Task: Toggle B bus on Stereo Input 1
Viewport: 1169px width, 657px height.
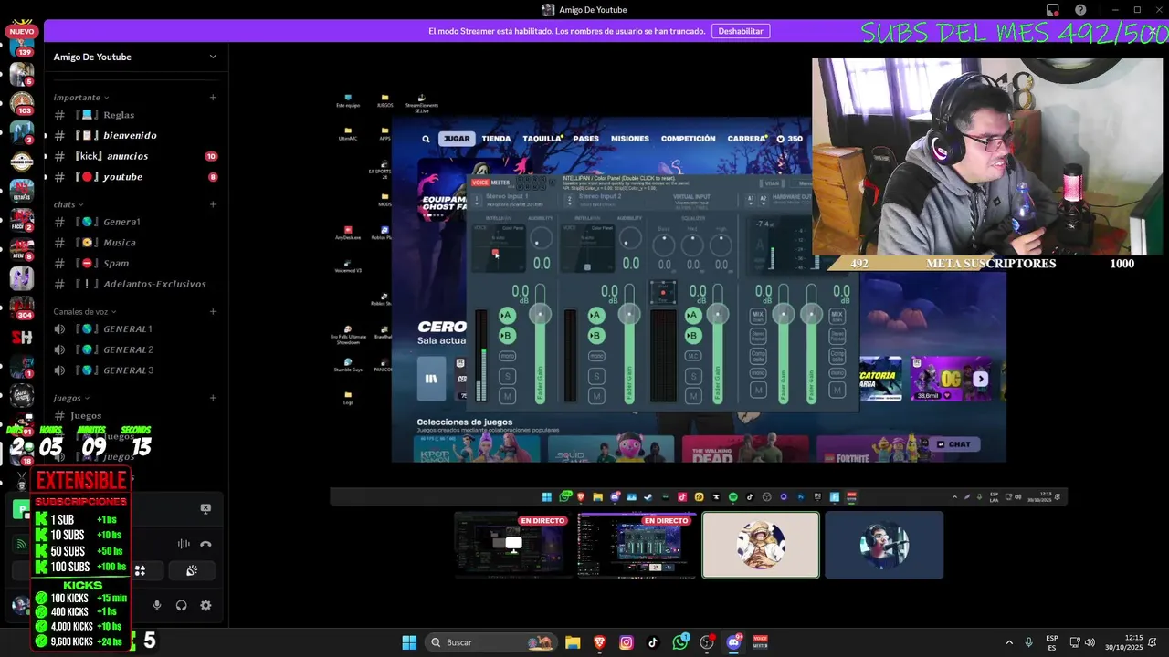Action: pos(507,336)
